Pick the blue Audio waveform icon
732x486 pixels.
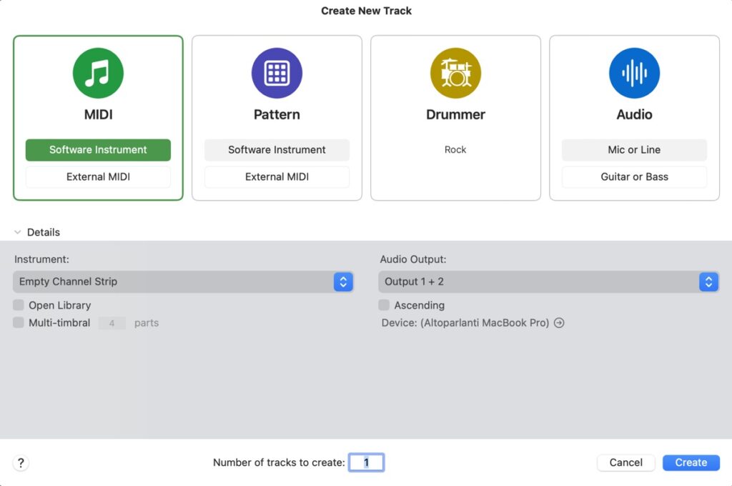634,74
